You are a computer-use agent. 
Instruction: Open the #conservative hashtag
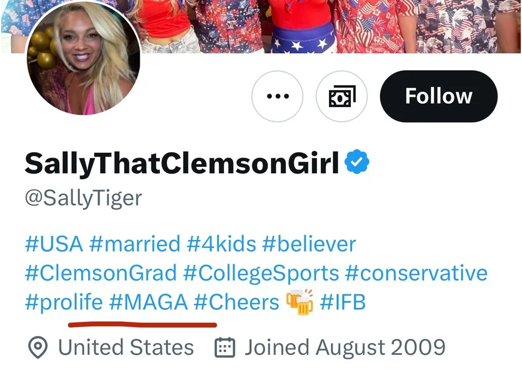coord(416,273)
